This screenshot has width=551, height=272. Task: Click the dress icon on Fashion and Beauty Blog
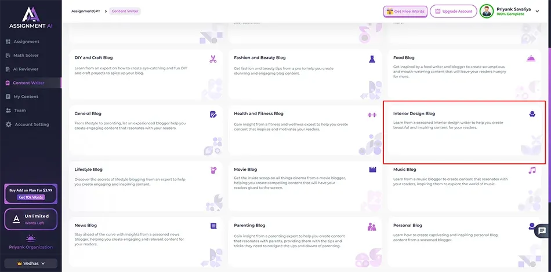pyautogui.click(x=372, y=58)
